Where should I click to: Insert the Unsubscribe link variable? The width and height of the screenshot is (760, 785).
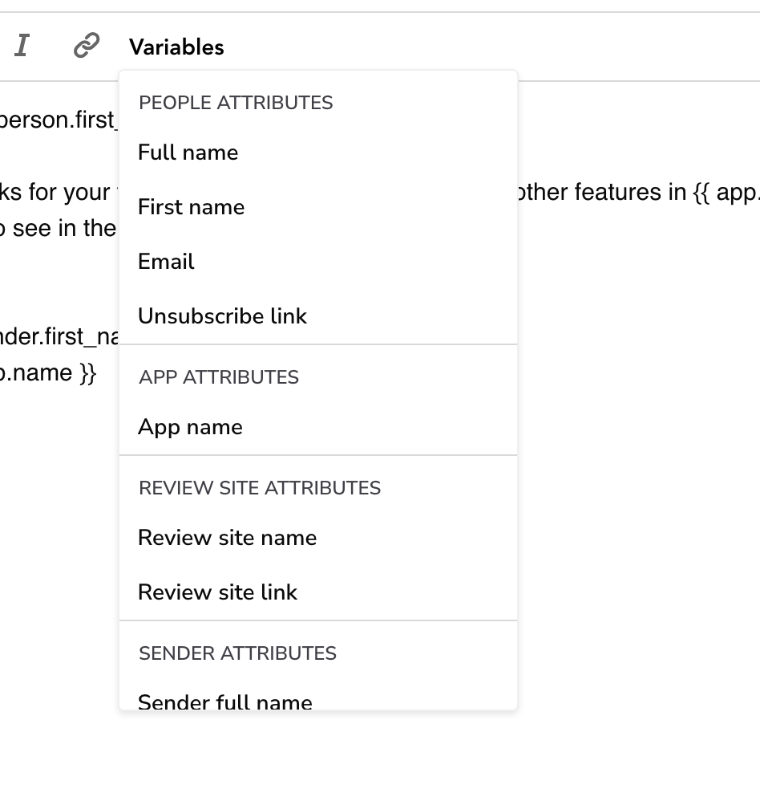click(x=222, y=315)
